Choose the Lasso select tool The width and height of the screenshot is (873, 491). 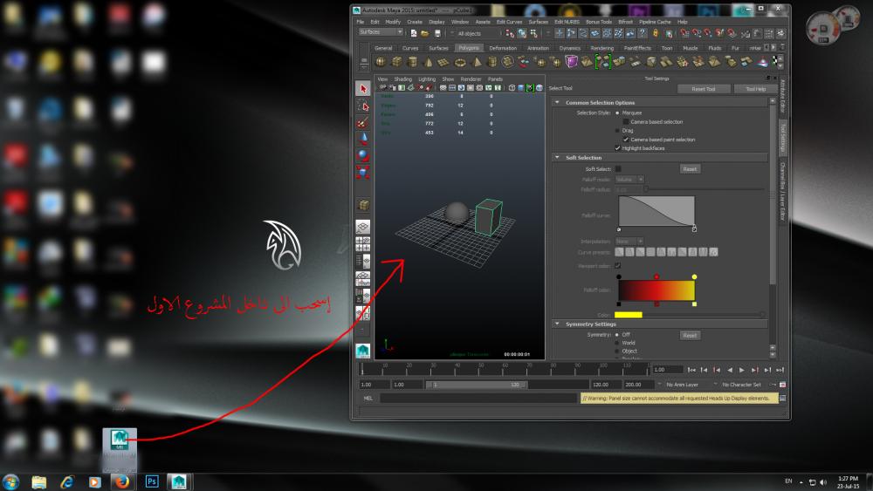(x=363, y=106)
